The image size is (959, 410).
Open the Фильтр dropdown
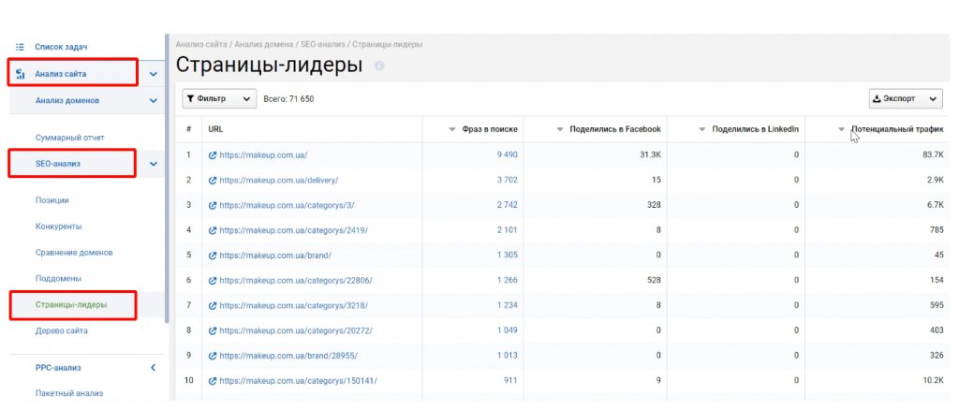coord(219,99)
